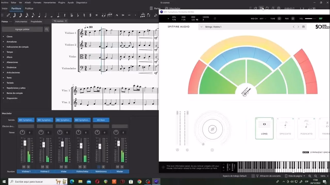The image size is (330, 185).
Task: Switch to the Instrumentos tab
Action: coord(21,22)
